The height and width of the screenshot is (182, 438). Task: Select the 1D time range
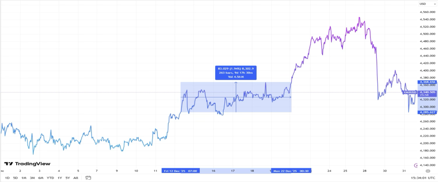(x=7, y=177)
